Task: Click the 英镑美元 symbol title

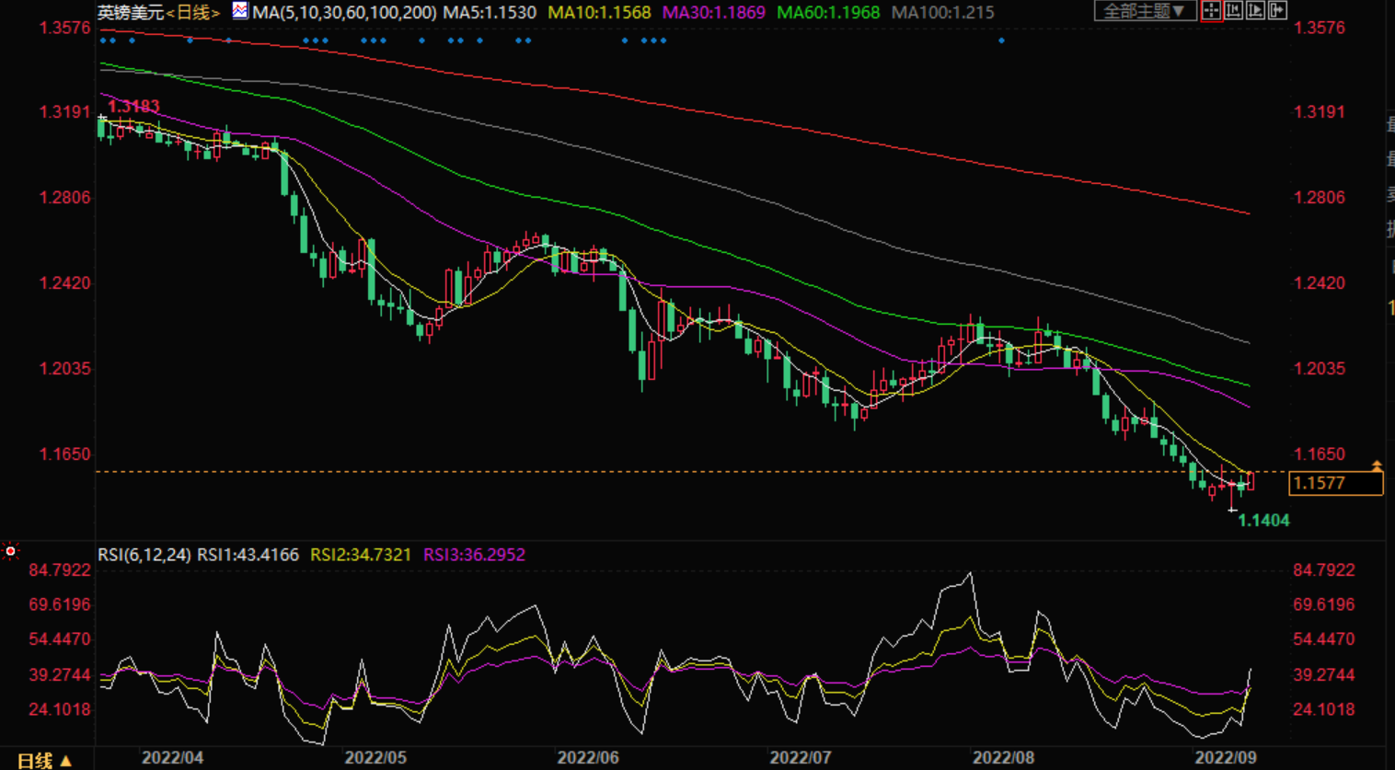Action: 130,13
